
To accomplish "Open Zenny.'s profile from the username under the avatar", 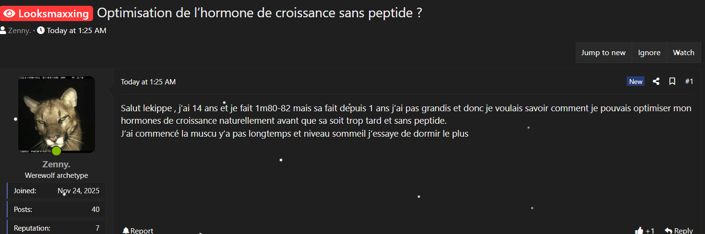I will click(56, 164).
